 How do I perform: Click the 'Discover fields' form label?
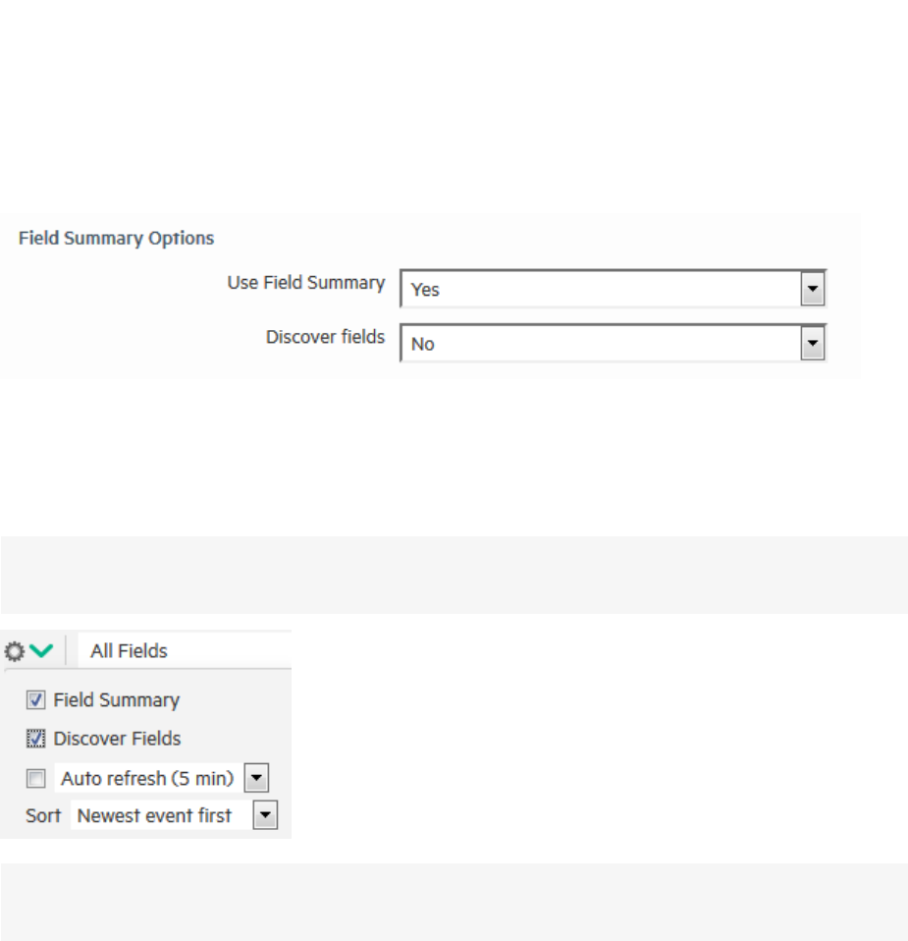(325, 337)
